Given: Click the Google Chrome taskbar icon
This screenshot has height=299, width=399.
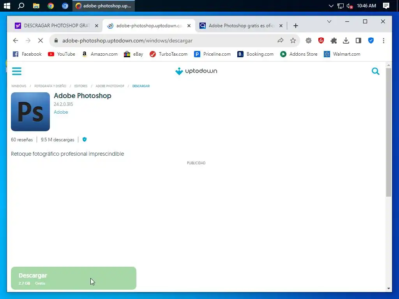Looking at the screenshot, I should (x=51, y=5).
